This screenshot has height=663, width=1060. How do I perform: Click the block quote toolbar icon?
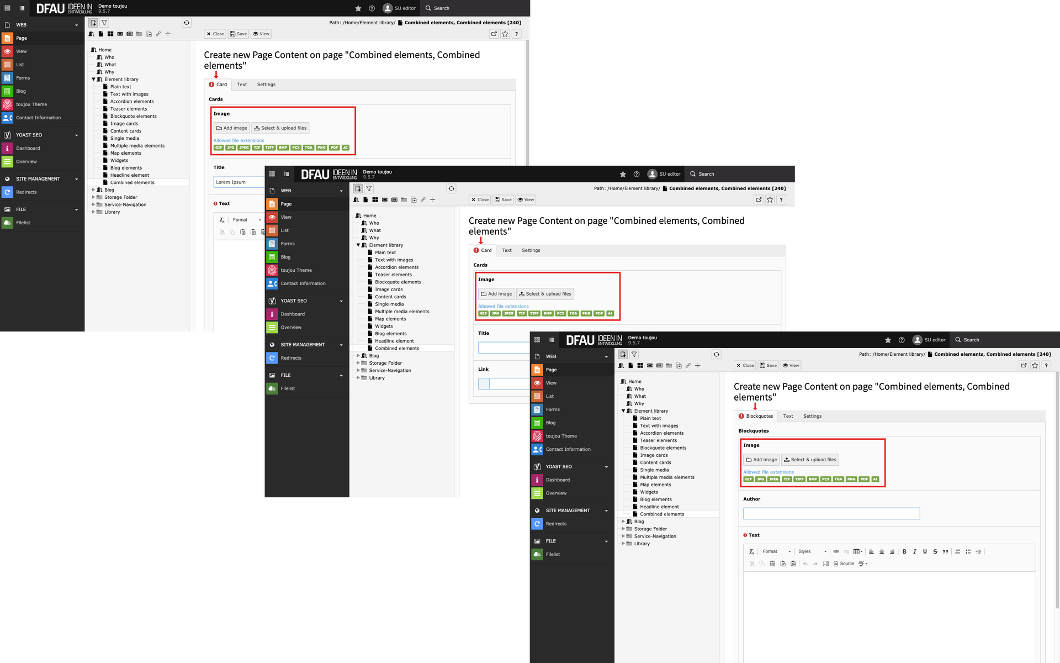tap(946, 551)
